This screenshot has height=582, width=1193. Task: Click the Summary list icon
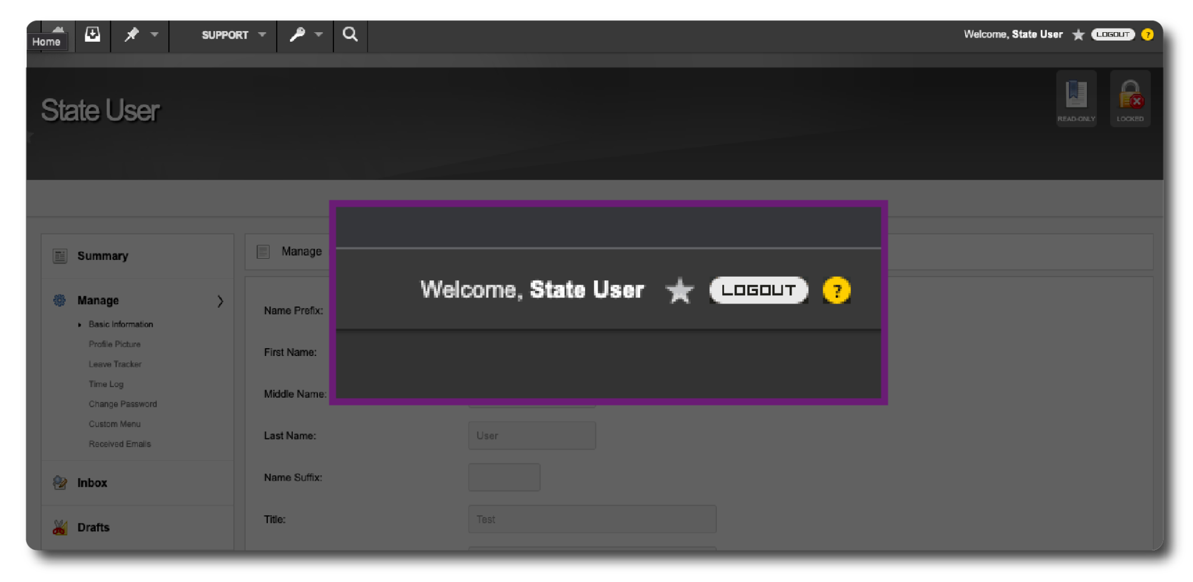(60, 256)
